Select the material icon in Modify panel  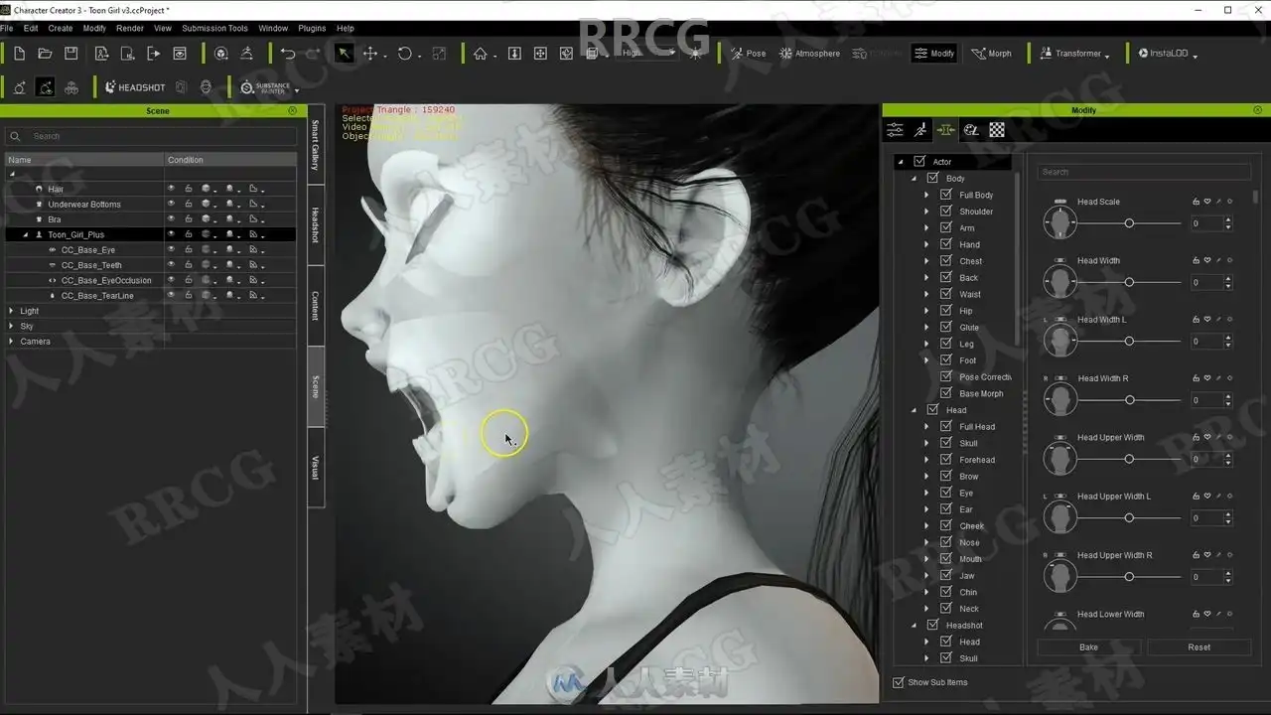click(x=971, y=130)
